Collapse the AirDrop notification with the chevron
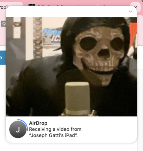Screen dimensions: 143x151 point(130,11)
